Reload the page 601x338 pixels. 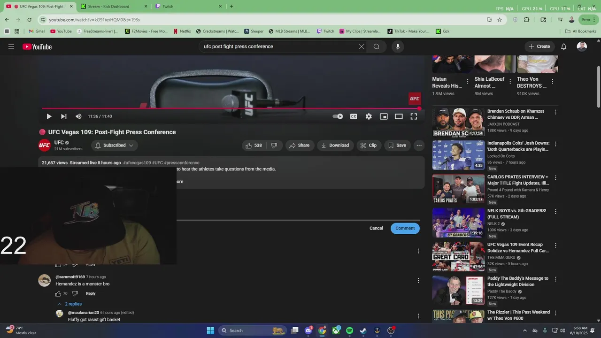point(29,20)
